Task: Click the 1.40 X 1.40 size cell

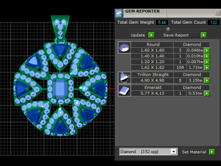Action: [152, 56]
